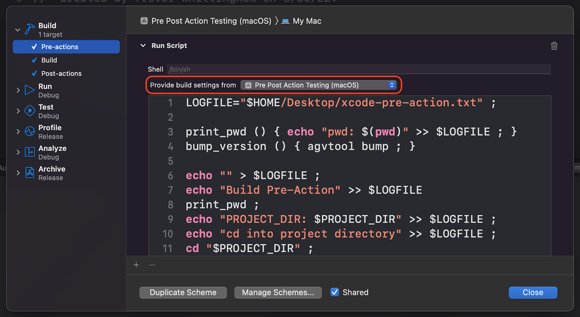Click script line 9 PROJECT_DIR echo
The width and height of the screenshot is (580, 317).
coord(341,219)
